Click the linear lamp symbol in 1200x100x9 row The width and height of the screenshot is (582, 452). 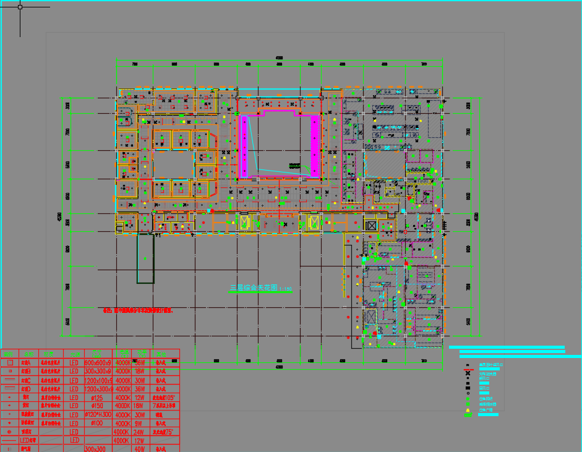[x=9, y=380]
